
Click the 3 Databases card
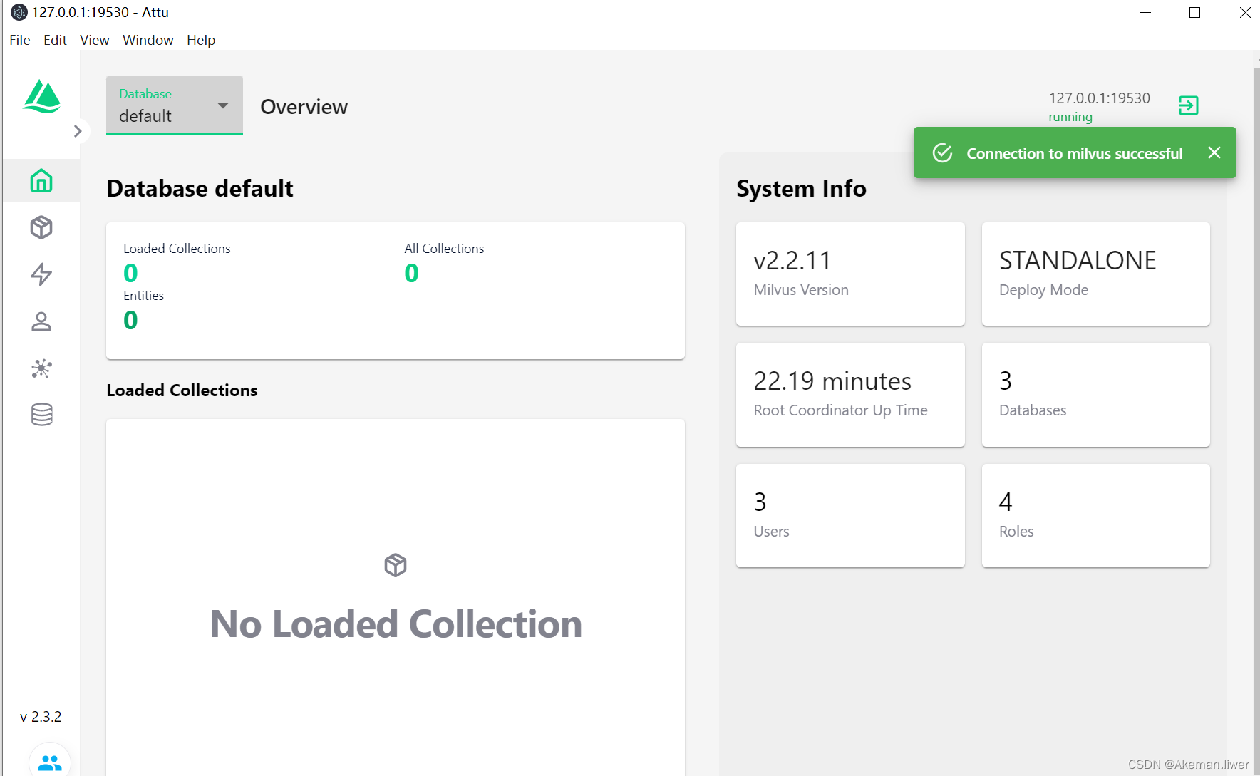tap(1096, 395)
